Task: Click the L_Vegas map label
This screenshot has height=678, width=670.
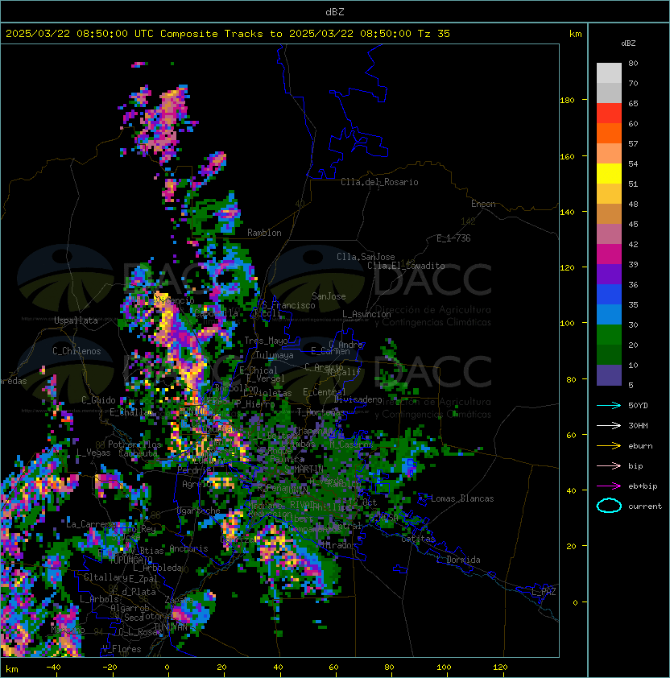Action: pyautogui.click(x=93, y=453)
